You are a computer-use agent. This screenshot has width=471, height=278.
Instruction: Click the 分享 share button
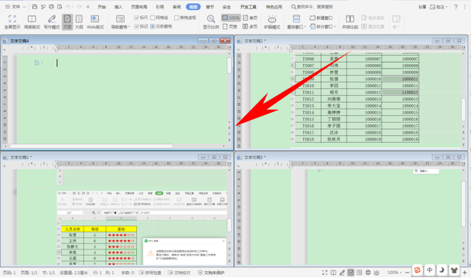tap(422, 7)
